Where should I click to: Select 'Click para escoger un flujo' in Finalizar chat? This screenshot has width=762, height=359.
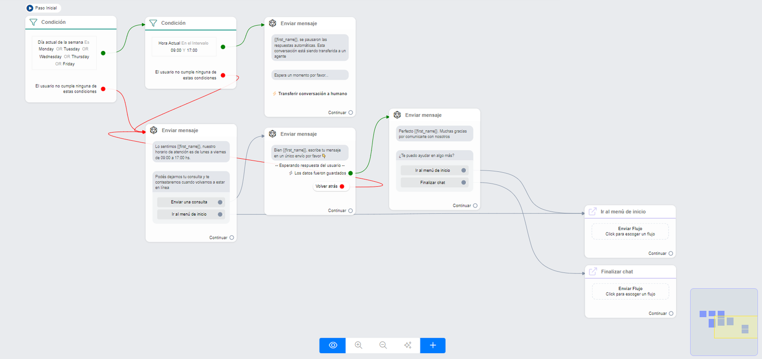click(x=630, y=291)
